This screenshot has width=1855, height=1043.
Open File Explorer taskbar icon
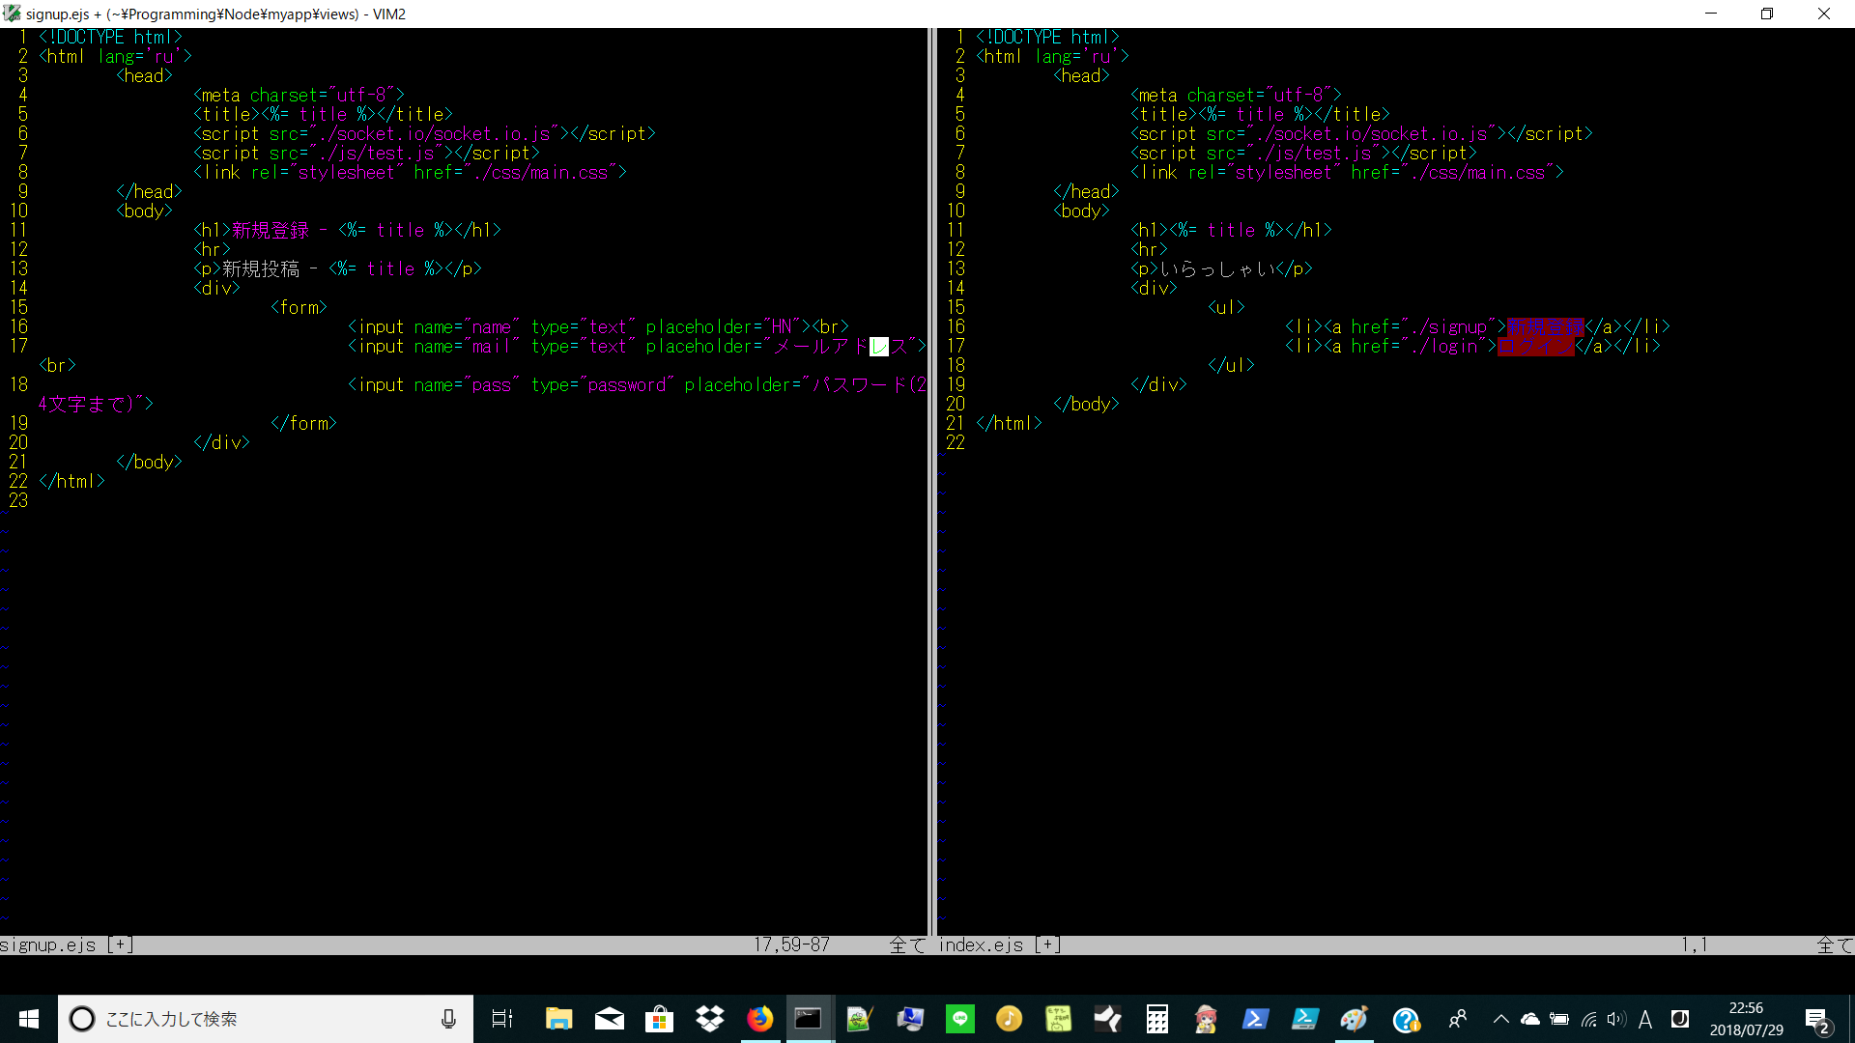click(558, 1019)
